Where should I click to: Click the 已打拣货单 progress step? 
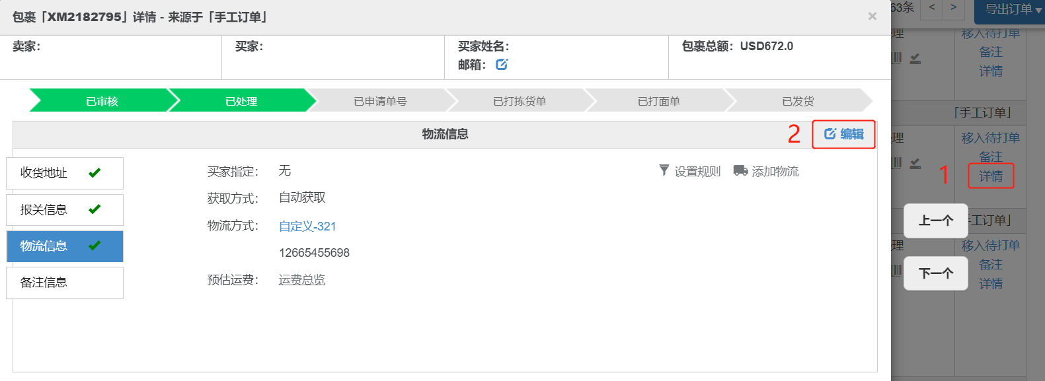[x=520, y=101]
